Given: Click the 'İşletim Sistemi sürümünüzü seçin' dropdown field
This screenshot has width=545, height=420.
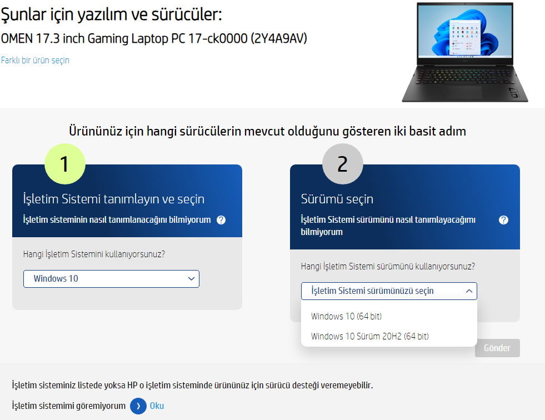Looking at the screenshot, I should (389, 291).
